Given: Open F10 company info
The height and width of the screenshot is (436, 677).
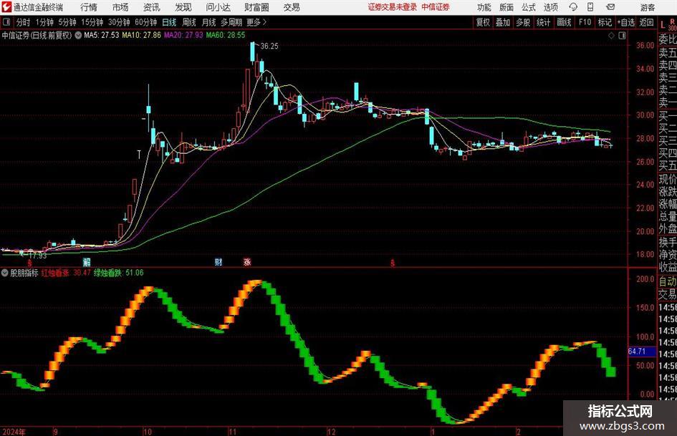Looking at the screenshot, I should click(x=585, y=22).
